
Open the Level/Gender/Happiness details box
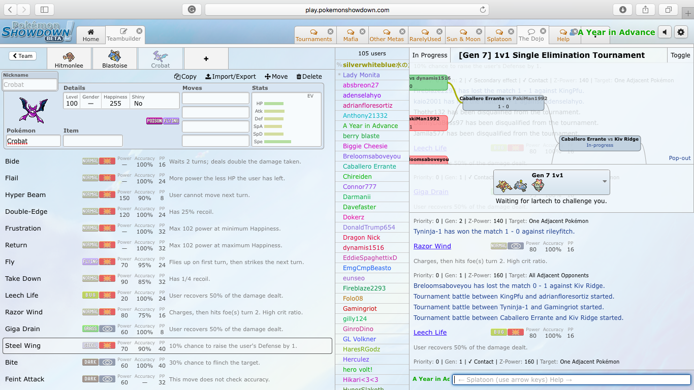[x=121, y=100]
